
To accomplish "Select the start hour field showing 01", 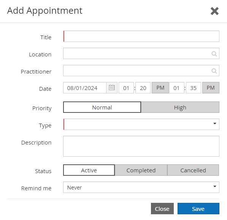I will 126,88.
